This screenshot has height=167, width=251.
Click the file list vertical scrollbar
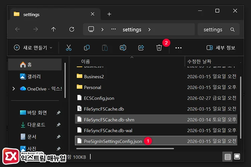(x=241, y=108)
